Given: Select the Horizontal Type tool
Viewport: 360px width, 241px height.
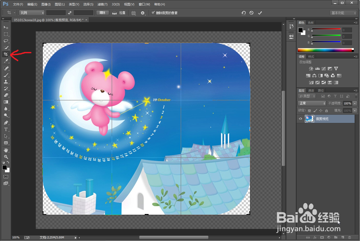Looking at the screenshot, I should [x=6, y=129].
